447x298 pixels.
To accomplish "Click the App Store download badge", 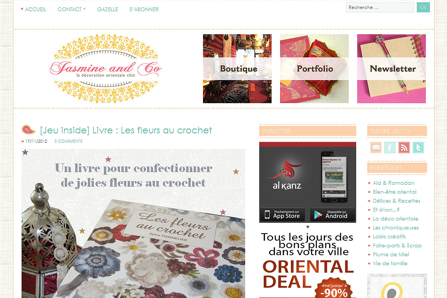I will 283,215.
